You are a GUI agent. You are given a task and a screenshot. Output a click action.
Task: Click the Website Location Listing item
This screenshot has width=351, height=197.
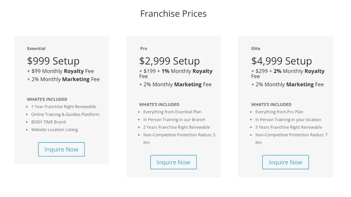point(55,130)
